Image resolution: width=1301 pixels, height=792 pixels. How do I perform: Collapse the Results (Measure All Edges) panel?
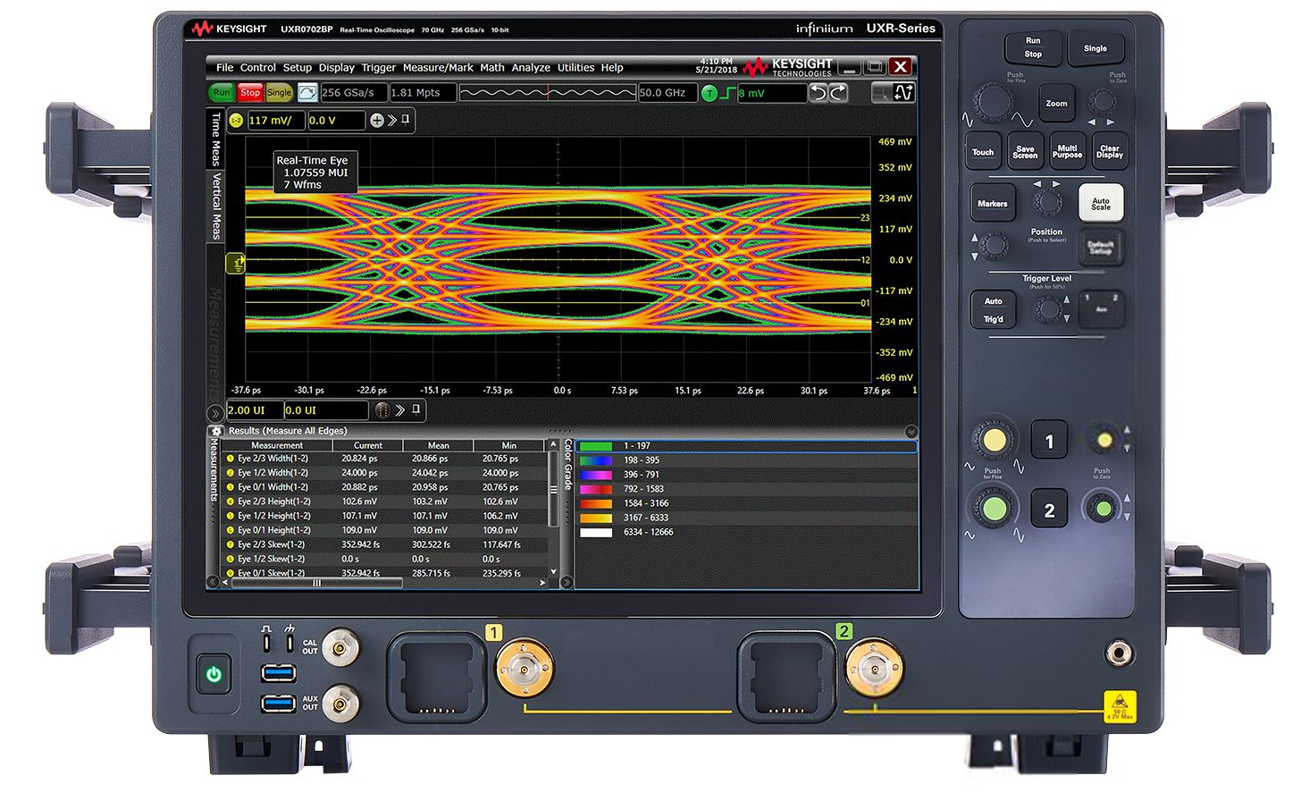point(911,431)
